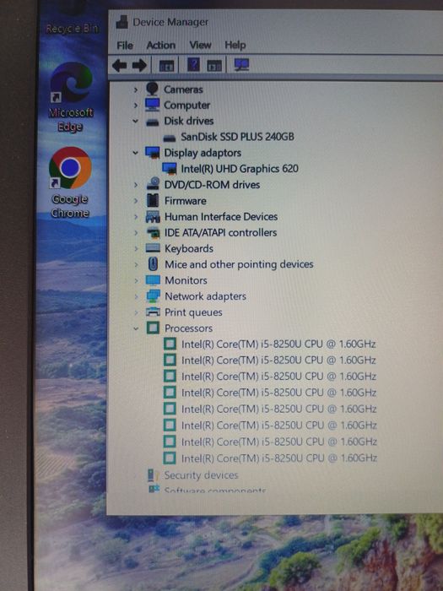Viewport: 443px width, 591px height.
Task: Click the SanDisk SSD drive icon
Action: 170,138
